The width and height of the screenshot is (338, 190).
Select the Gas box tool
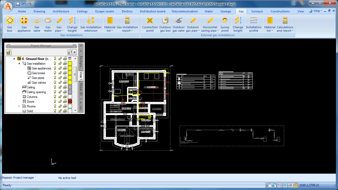pyautogui.click(x=10, y=24)
